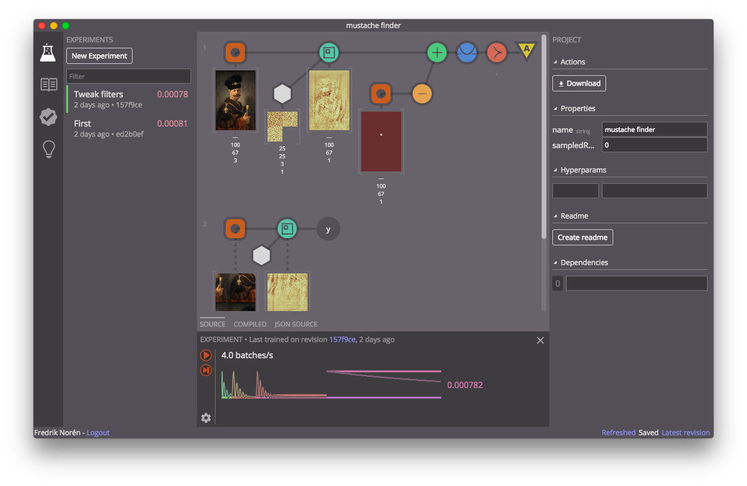Click the 4.0 batches/s text
747x486 pixels.
click(x=247, y=355)
